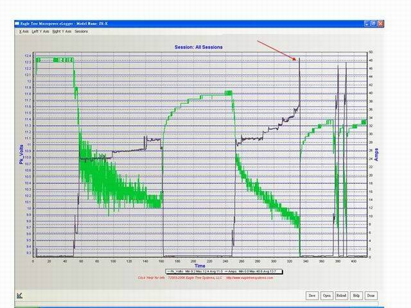Image resolution: width=411 pixels, height=308 pixels.
Task: Click the graph icon at bottom left
Action: [x=20, y=296]
